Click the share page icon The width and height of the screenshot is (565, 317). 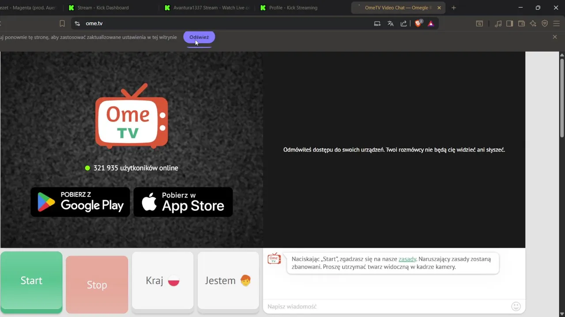tap(403, 24)
